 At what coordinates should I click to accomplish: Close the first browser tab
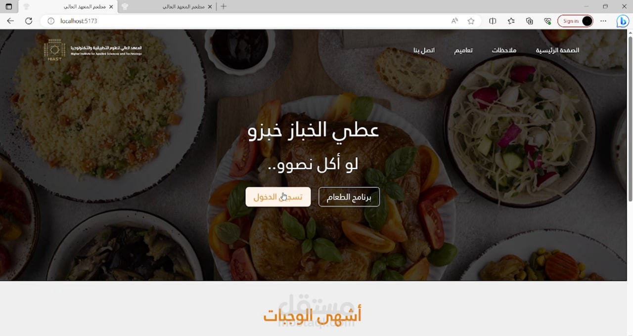tap(111, 6)
